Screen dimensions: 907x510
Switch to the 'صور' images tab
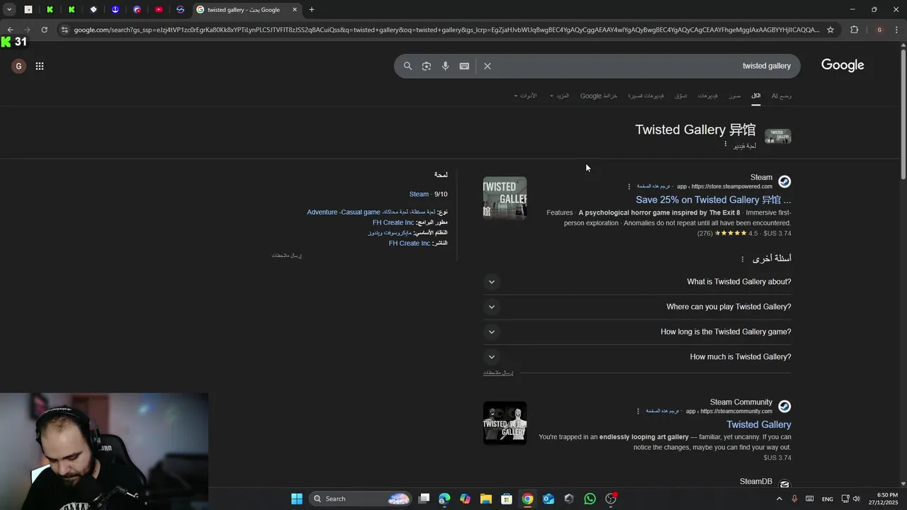(x=735, y=96)
